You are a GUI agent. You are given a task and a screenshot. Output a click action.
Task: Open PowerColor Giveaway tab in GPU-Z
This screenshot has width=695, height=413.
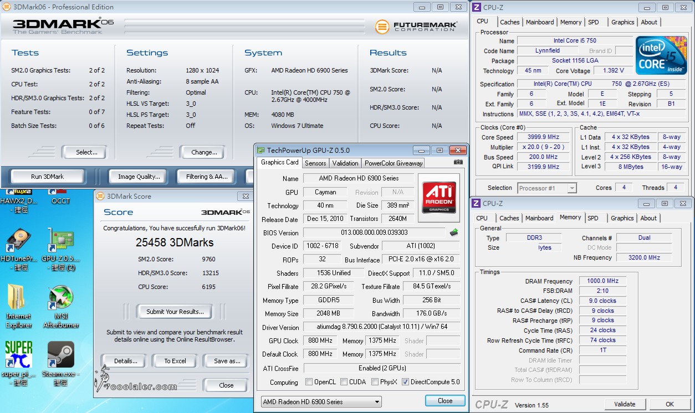(x=394, y=163)
